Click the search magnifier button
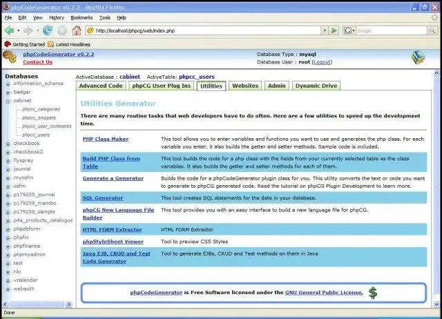Viewport: 442px width, 319px height. click(x=432, y=30)
